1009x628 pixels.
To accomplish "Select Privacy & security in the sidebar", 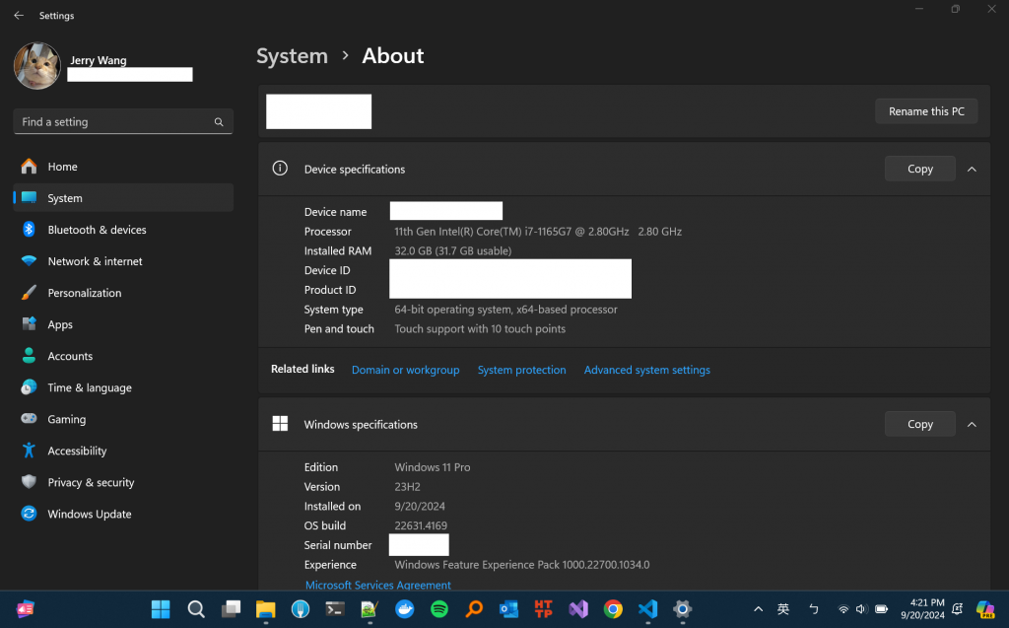I will pos(91,482).
